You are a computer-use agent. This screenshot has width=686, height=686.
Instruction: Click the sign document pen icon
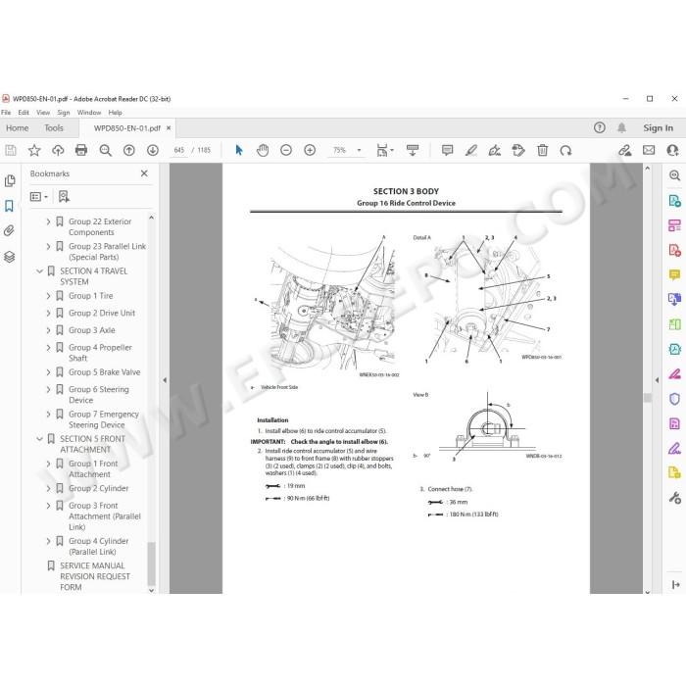point(495,151)
